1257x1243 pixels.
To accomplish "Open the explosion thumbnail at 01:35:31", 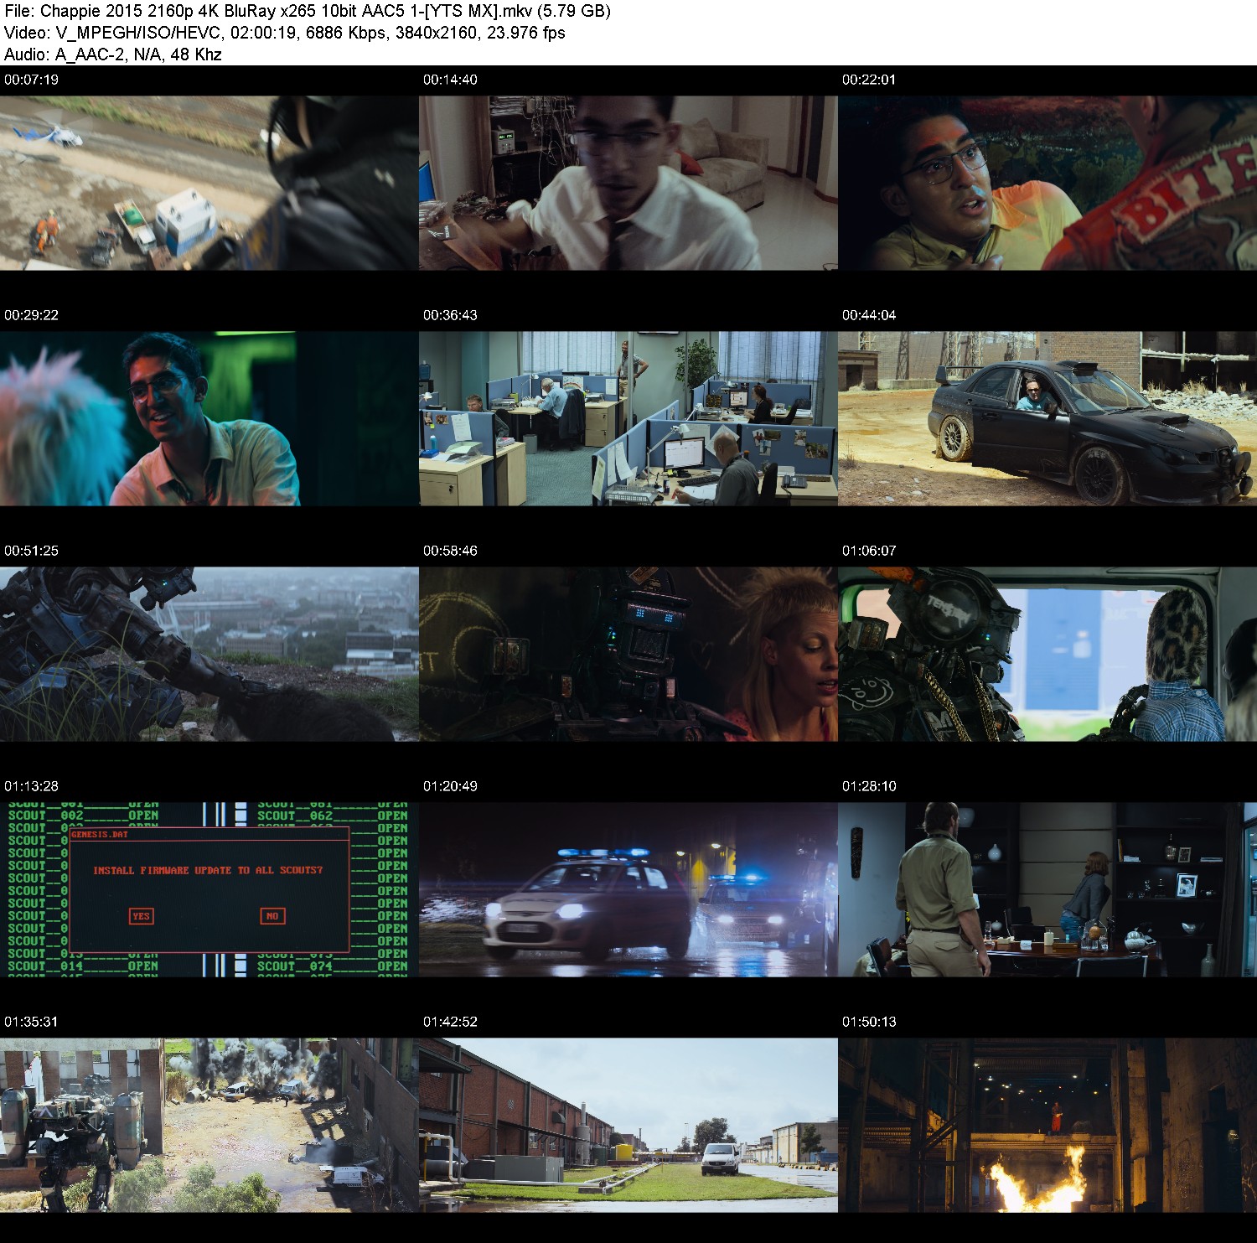I will pos(209,1125).
